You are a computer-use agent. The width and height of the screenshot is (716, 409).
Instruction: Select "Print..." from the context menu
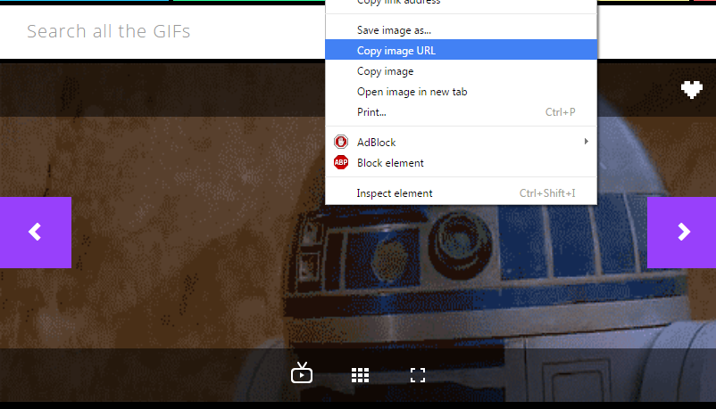click(x=371, y=112)
